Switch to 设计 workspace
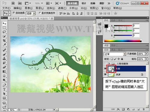This screenshot has height=112, width=150. coord(84,3)
